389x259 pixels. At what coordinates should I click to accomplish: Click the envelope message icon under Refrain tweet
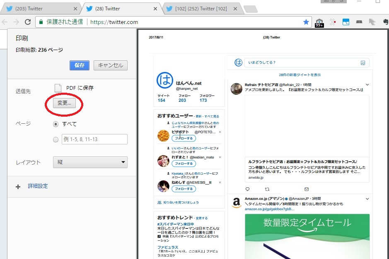(307, 189)
